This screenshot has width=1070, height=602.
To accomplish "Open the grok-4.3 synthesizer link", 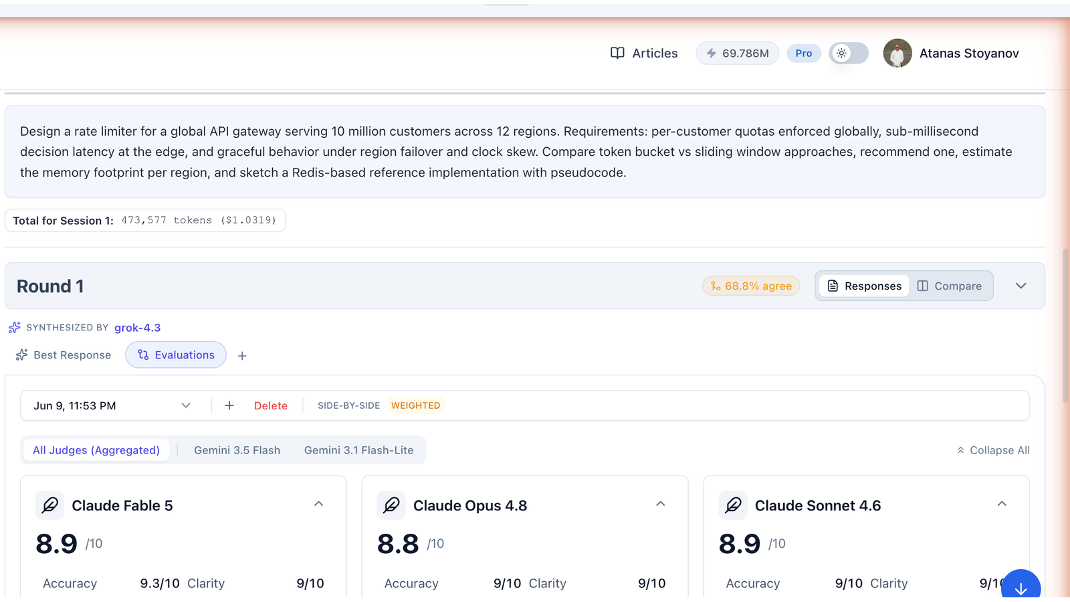I will [138, 328].
